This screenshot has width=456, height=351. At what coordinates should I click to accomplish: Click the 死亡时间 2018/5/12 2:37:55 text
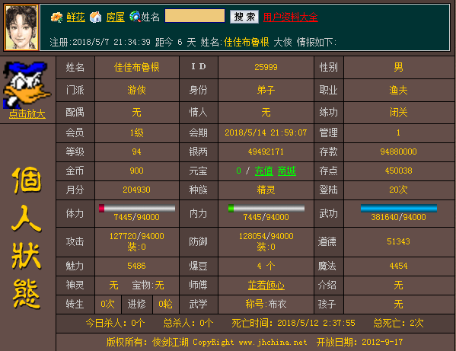pos(293,323)
